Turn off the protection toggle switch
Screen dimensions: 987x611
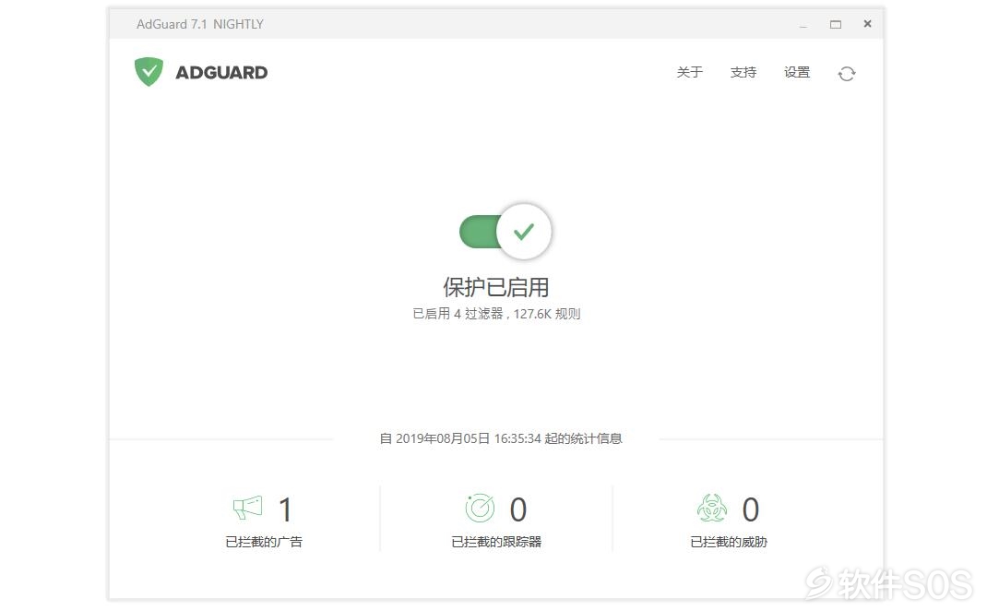pos(505,231)
